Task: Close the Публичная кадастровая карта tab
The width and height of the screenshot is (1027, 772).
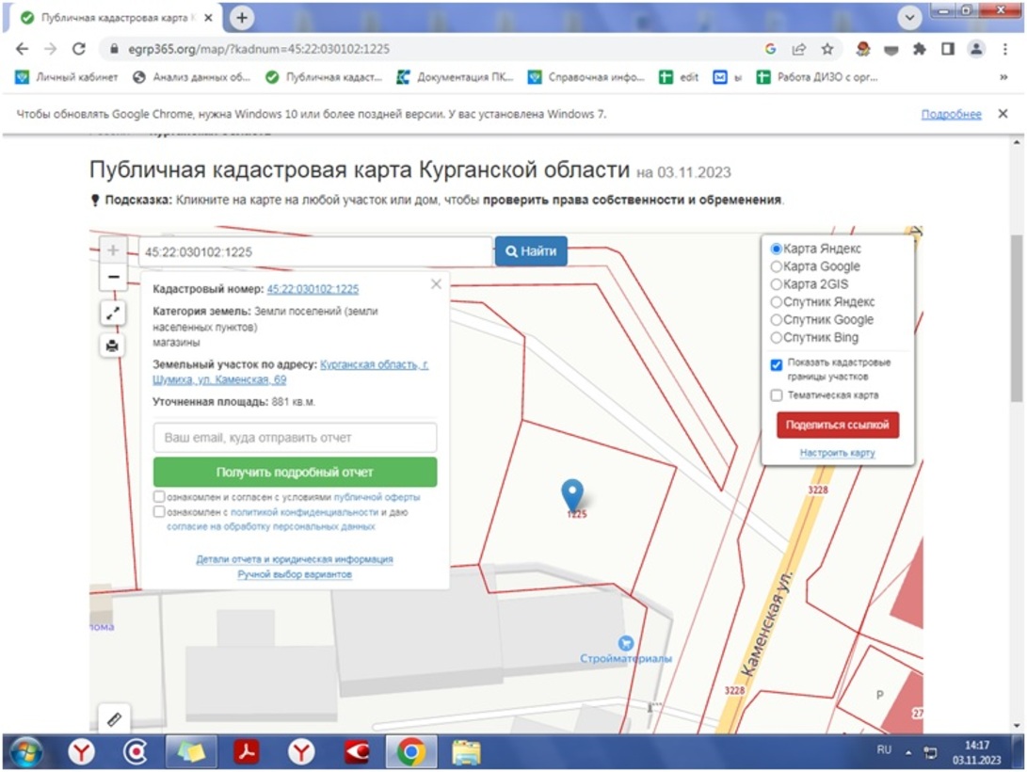Action: [x=208, y=18]
